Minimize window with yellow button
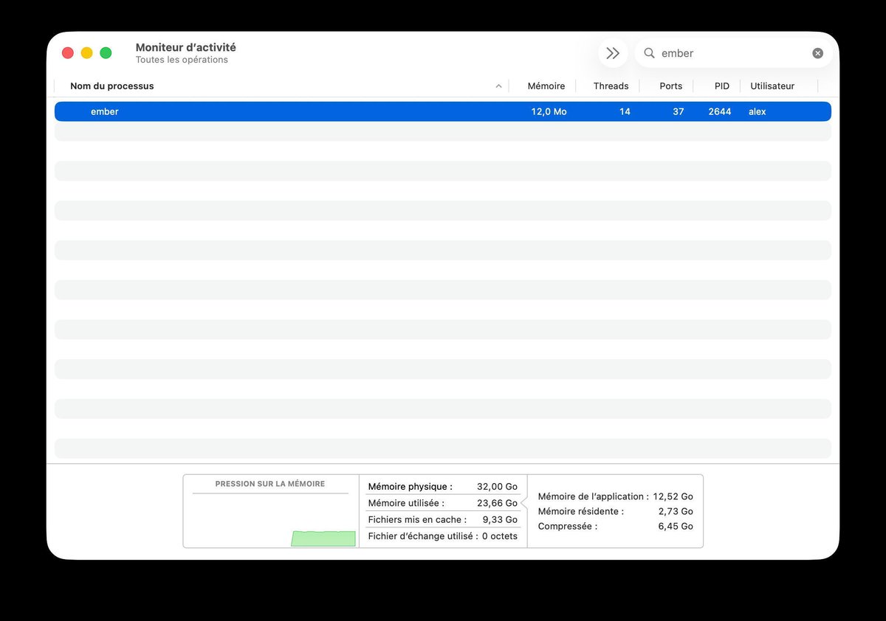 (86, 53)
